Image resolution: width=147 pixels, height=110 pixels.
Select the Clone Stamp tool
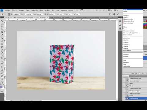click(2, 44)
